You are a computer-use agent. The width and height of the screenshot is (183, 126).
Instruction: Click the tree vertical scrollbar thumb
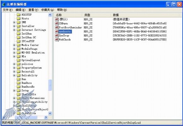[50, 85]
